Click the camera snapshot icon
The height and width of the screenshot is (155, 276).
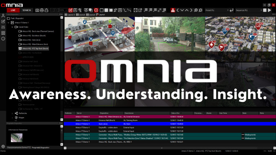[37, 10]
